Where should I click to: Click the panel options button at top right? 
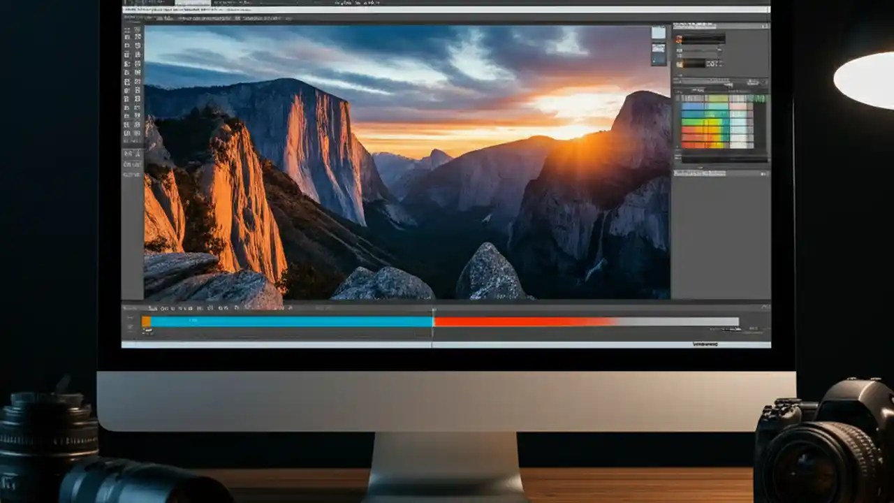765,27
